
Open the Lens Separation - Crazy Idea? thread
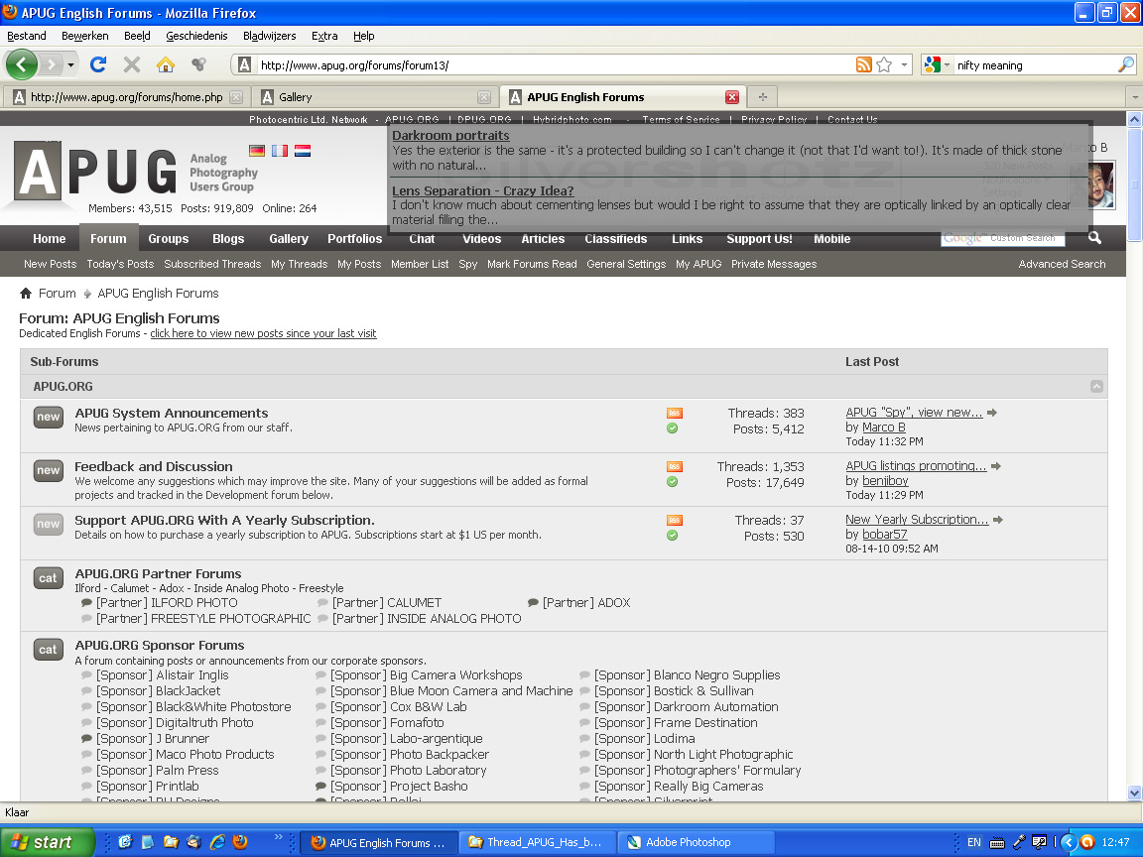point(482,190)
